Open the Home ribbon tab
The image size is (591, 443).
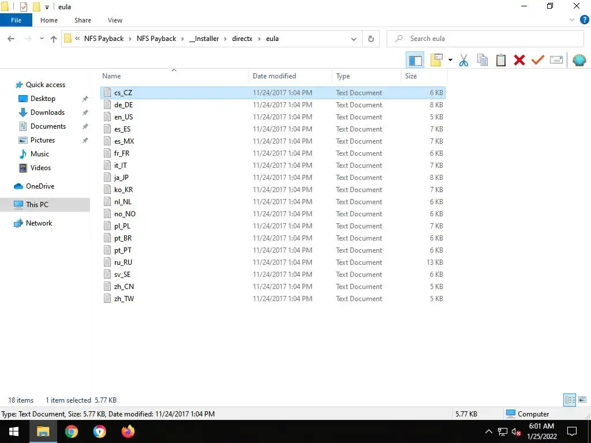point(49,20)
